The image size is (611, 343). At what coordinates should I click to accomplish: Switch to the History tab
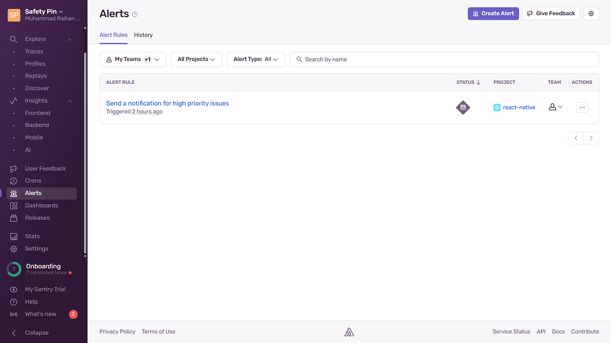(x=143, y=35)
